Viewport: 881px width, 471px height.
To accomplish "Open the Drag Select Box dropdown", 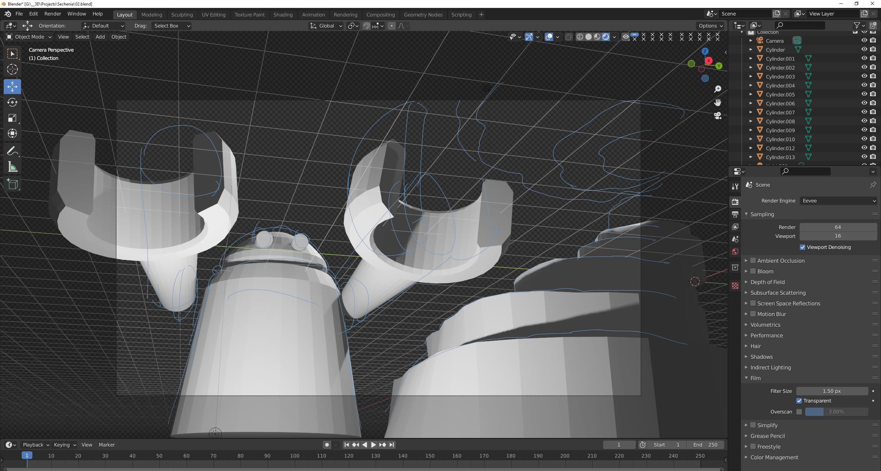I will [x=171, y=26].
